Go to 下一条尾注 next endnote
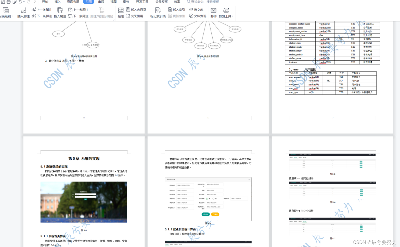This screenshot has width=400, height=247. click(78, 16)
